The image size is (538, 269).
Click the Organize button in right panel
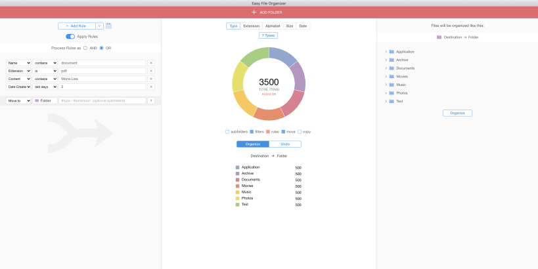point(457,113)
